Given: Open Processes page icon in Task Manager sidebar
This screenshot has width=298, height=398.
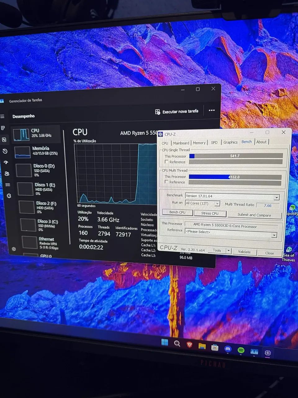Looking at the screenshot, I should [x=3, y=127].
